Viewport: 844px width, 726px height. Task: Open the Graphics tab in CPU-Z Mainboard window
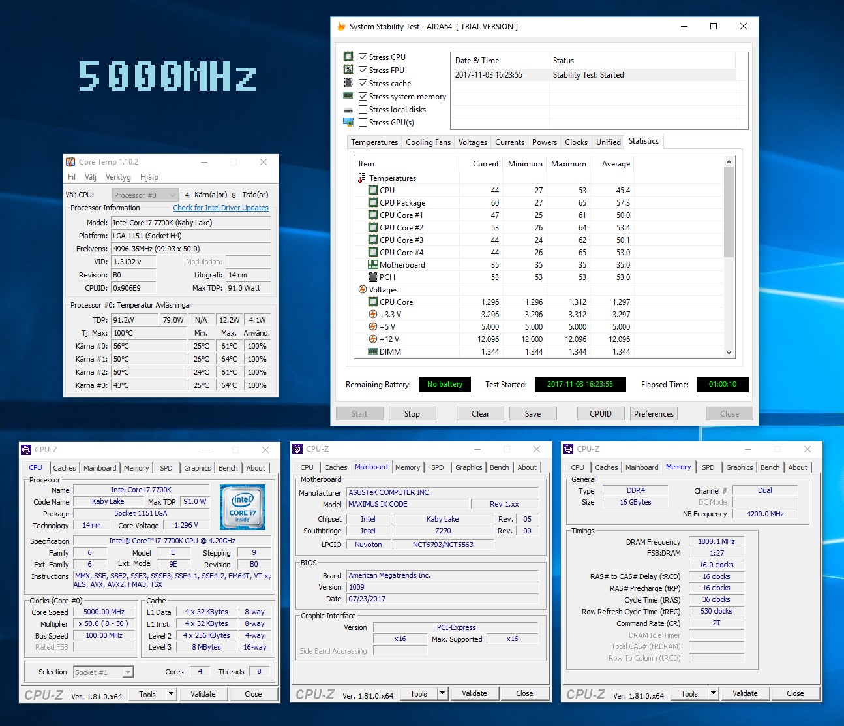coord(469,467)
